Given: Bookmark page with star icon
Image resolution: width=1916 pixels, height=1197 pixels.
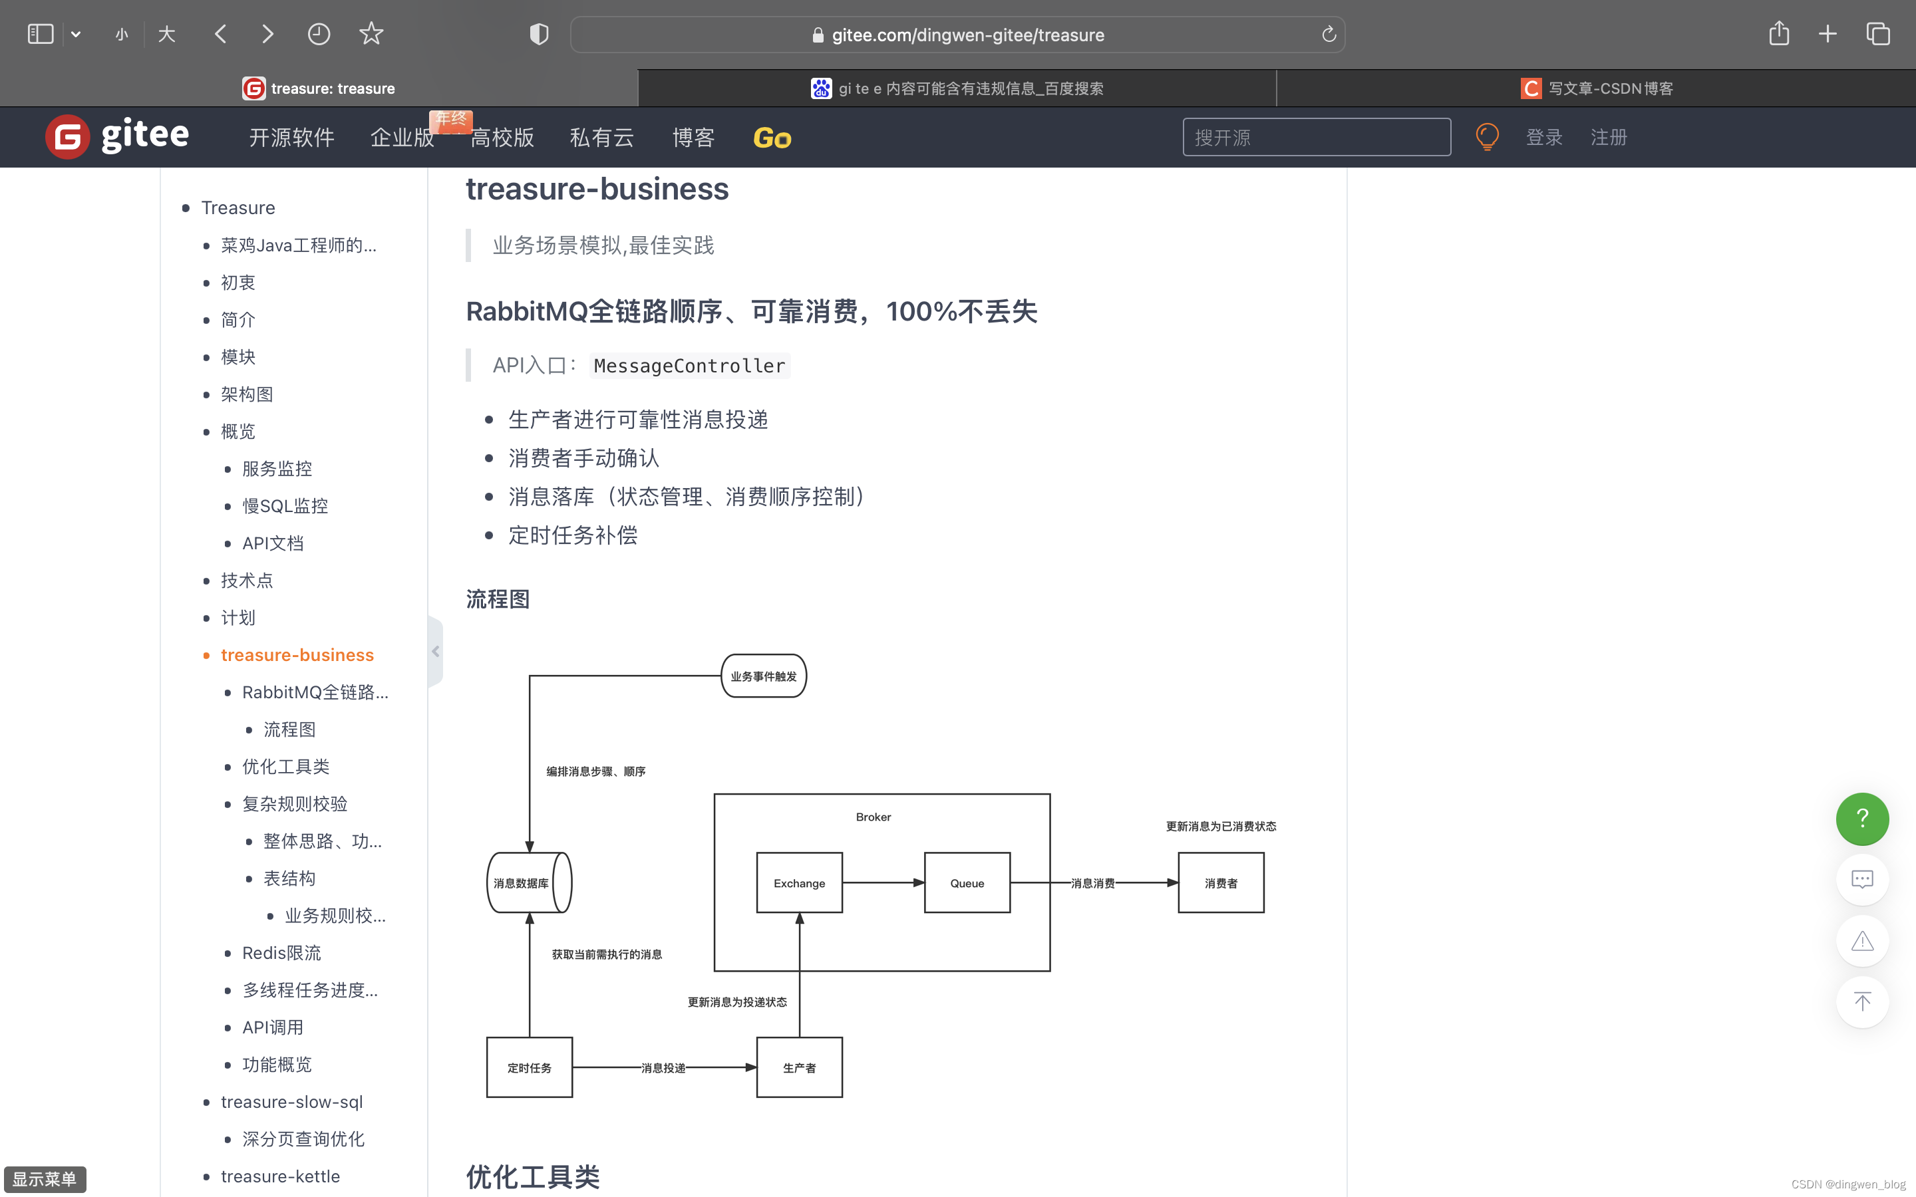Looking at the screenshot, I should pos(371,34).
